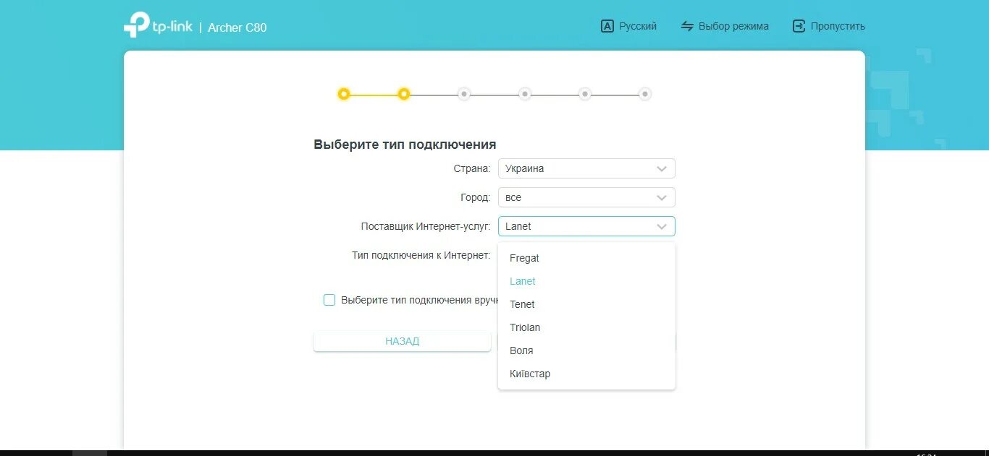Click the chevron arrow in the Город field
989x456 pixels.
(x=661, y=197)
